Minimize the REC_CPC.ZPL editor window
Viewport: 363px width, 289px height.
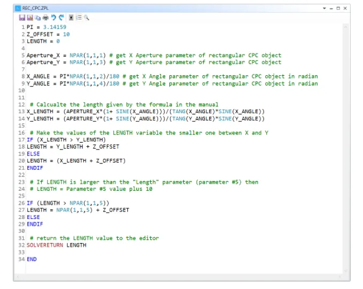click(331, 9)
